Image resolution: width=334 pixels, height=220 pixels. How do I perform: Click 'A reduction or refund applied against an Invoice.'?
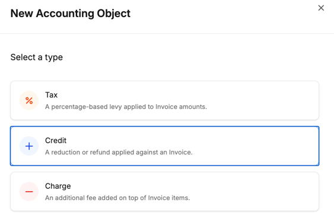click(119, 152)
